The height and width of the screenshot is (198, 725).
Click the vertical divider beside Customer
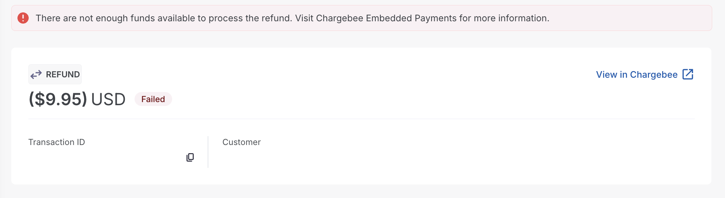pos(208,152)
